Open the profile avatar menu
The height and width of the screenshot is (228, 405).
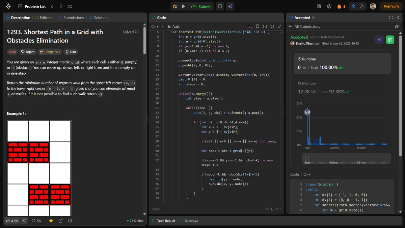[x=373, y=6]
